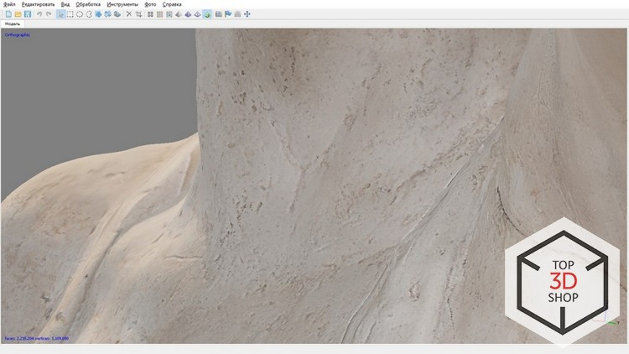Open the Редактировать menu
Viewport: 629px width, 354px height.
tap(38, 4)
